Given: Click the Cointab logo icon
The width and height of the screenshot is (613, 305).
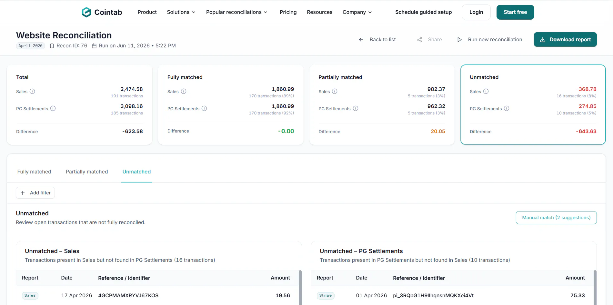Looking at the screenshot, I should tap(86, 12).
